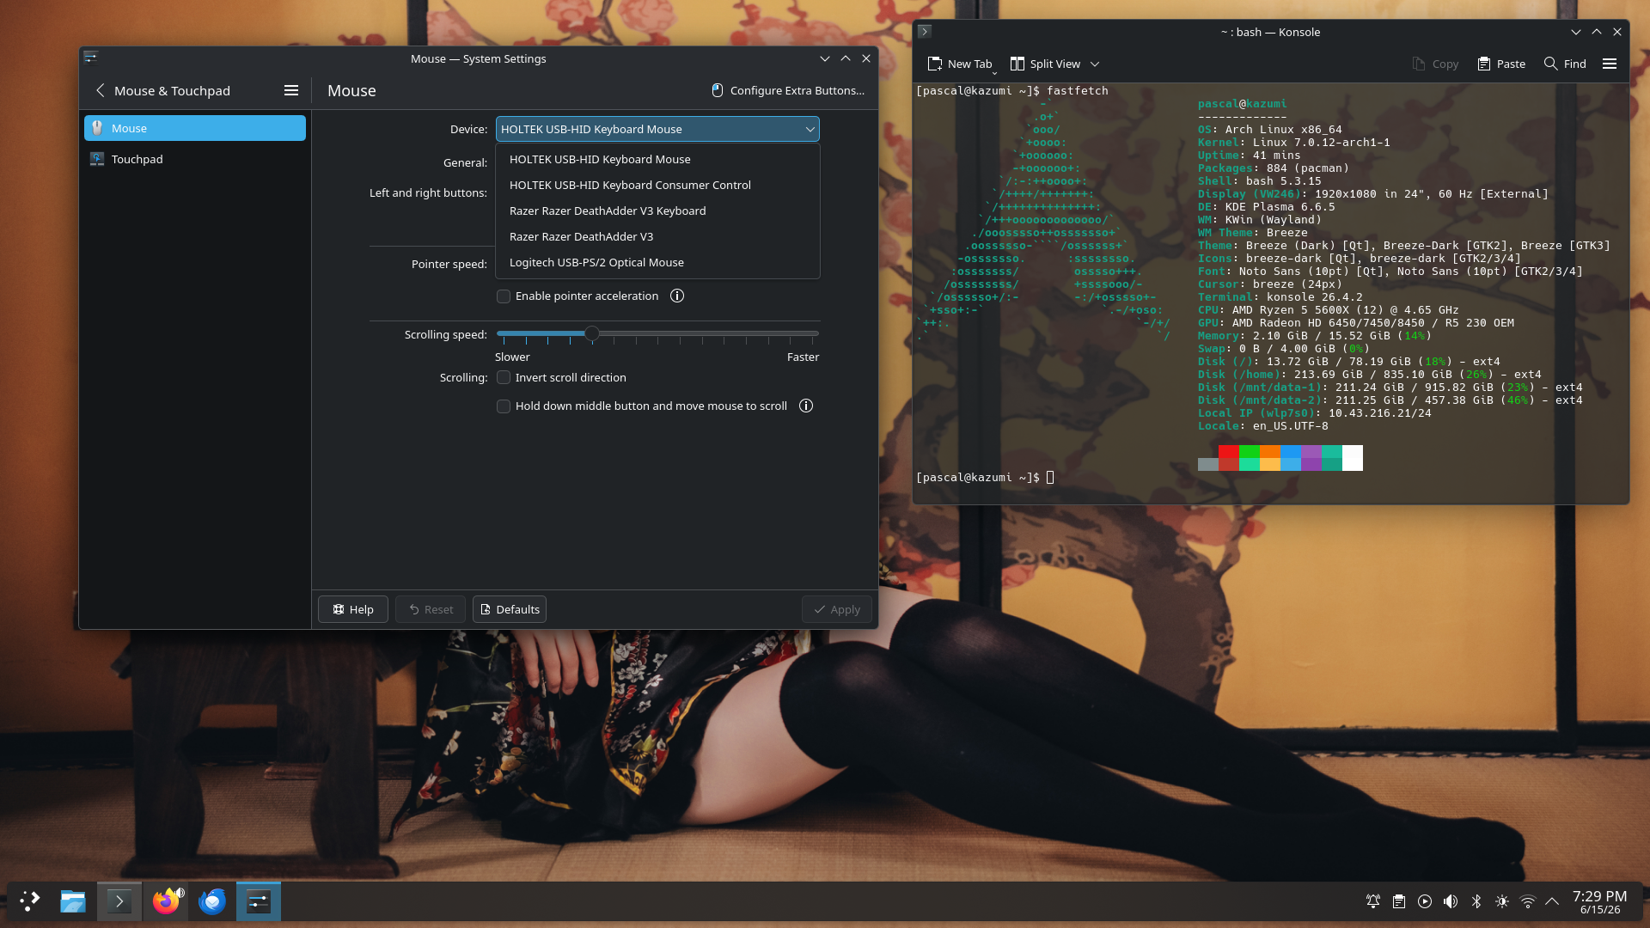Restore Defaults for mouse settings
This screenshot has height=928, width=1650.
(x=510, y=609)
